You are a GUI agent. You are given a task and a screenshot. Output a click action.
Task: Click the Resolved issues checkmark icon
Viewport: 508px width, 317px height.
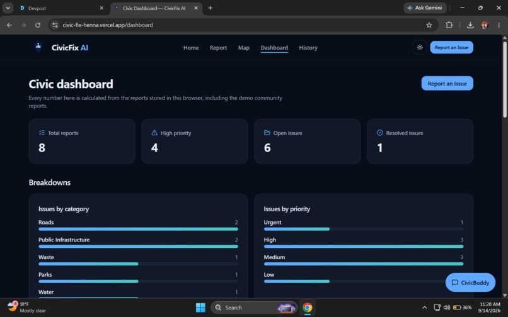click(379, 133)
